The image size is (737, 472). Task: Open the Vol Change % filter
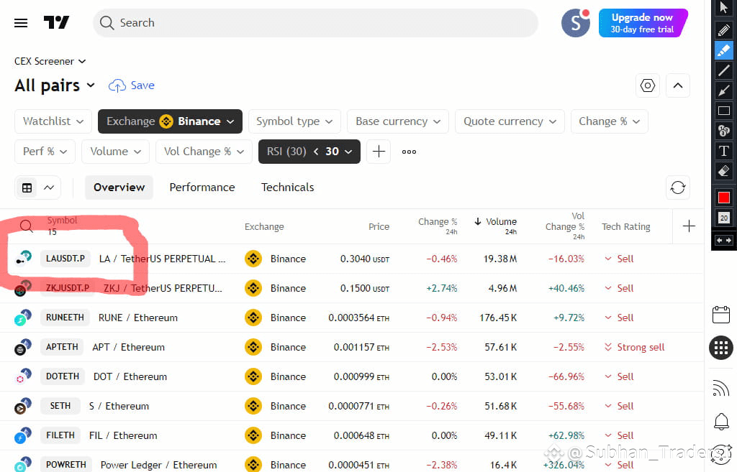pyautogui.click(x=204, y=151)
